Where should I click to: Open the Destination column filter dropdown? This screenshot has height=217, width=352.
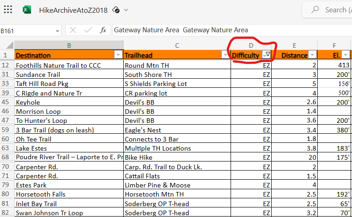(x=119, y=55)
